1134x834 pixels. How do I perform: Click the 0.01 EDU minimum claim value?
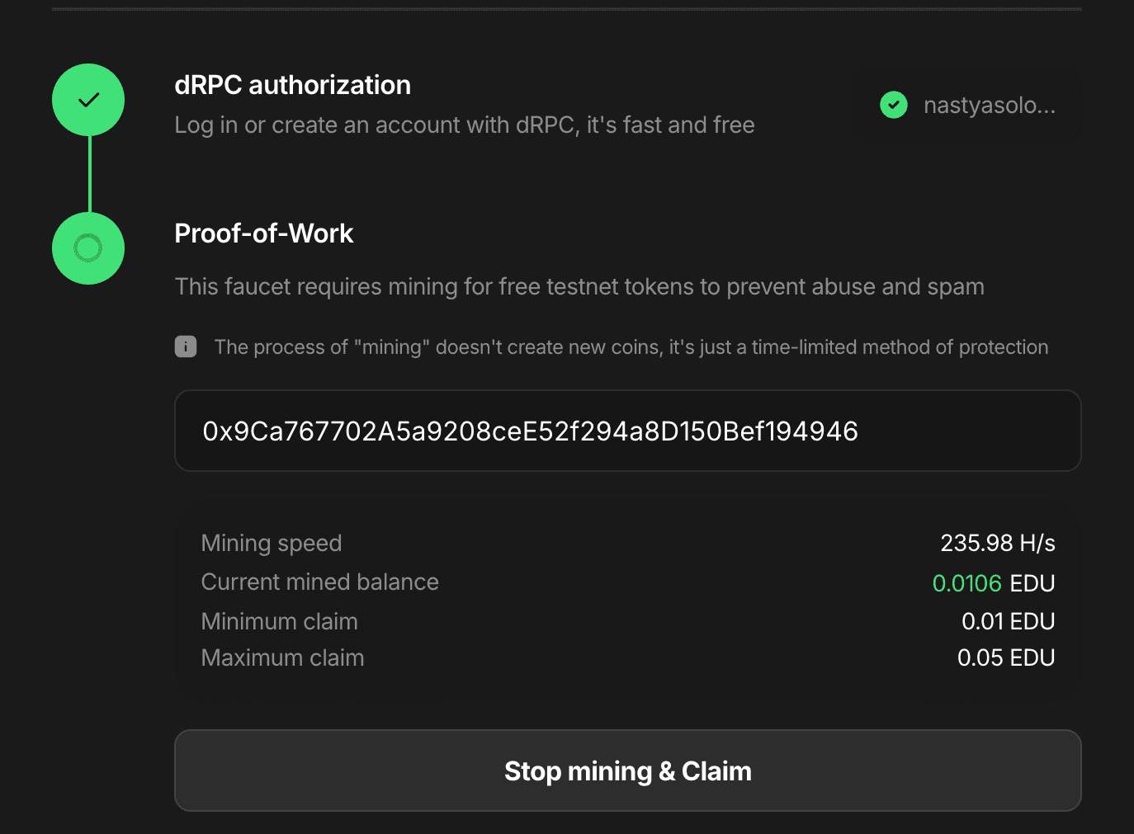pos(1009,621)
